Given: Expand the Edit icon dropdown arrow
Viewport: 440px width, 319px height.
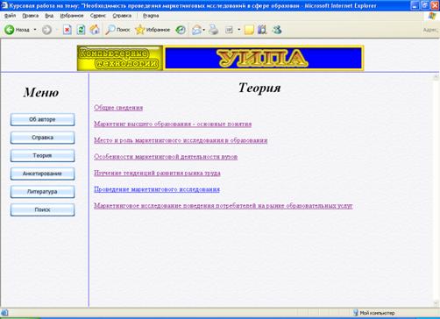Looking at the screenshot, I should tap(238, 30).
